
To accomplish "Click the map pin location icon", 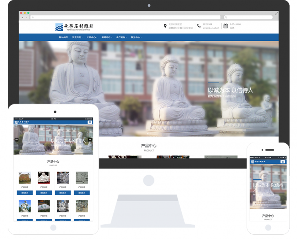I will point(165,26).
